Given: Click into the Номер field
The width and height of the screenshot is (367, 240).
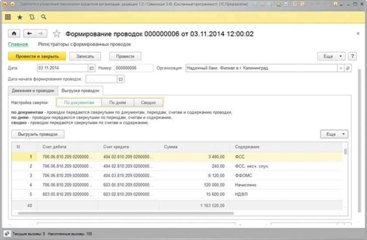Looking at the screenshot, I should (x=134, y=68).
